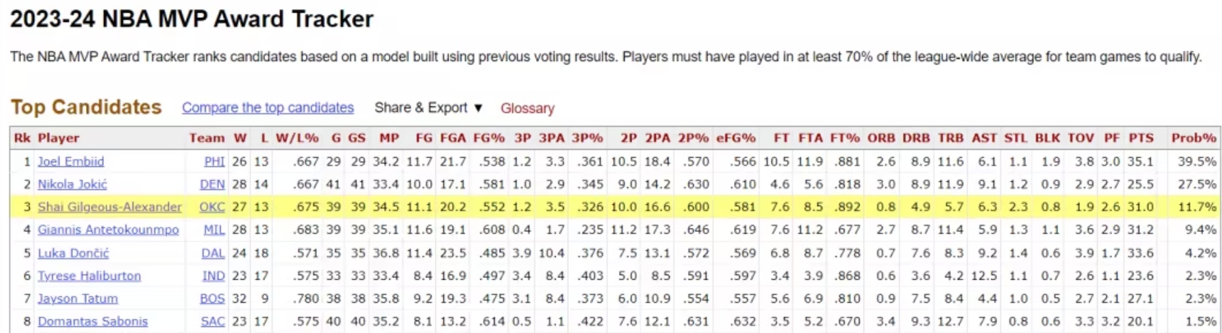Click Jayson Tatum's name

pos(78,299)
